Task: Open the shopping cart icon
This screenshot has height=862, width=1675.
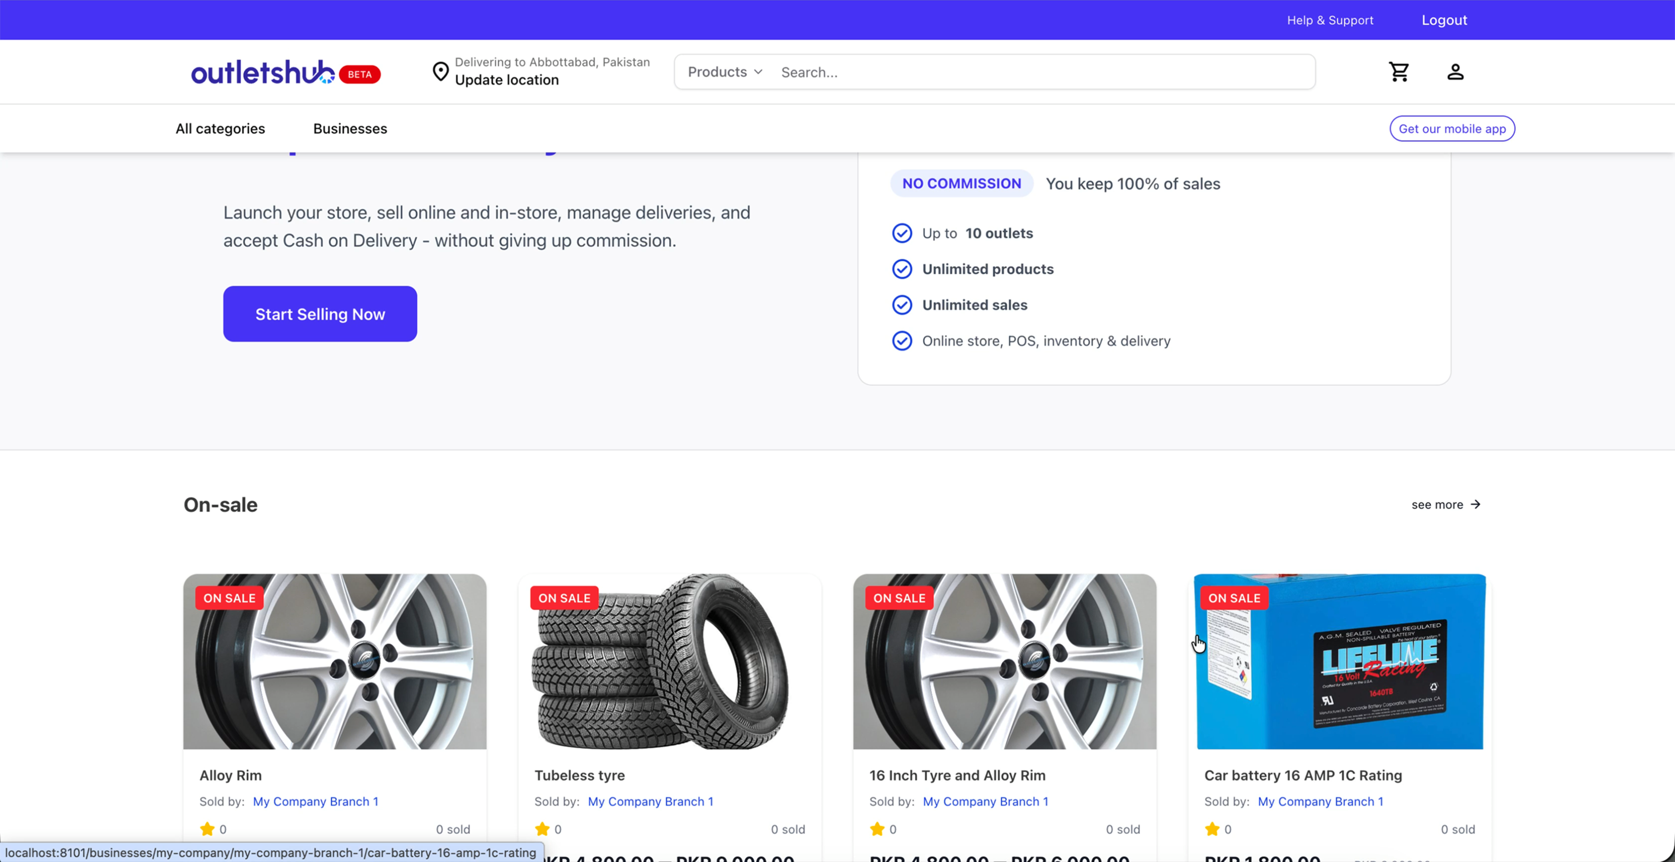Action: [1399, 71]
